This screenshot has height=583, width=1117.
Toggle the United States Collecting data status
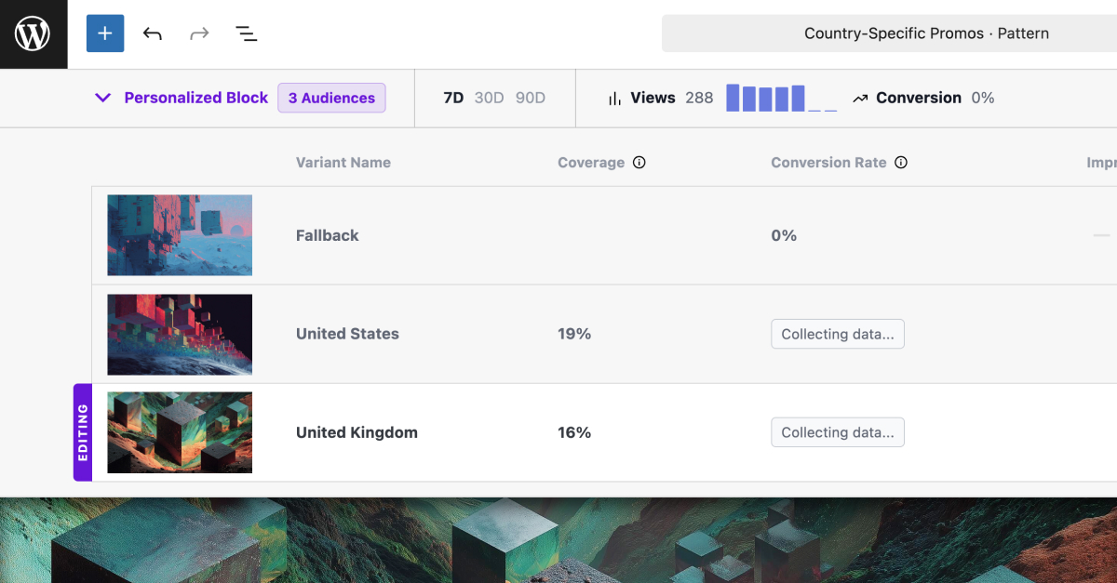(837, 334)
